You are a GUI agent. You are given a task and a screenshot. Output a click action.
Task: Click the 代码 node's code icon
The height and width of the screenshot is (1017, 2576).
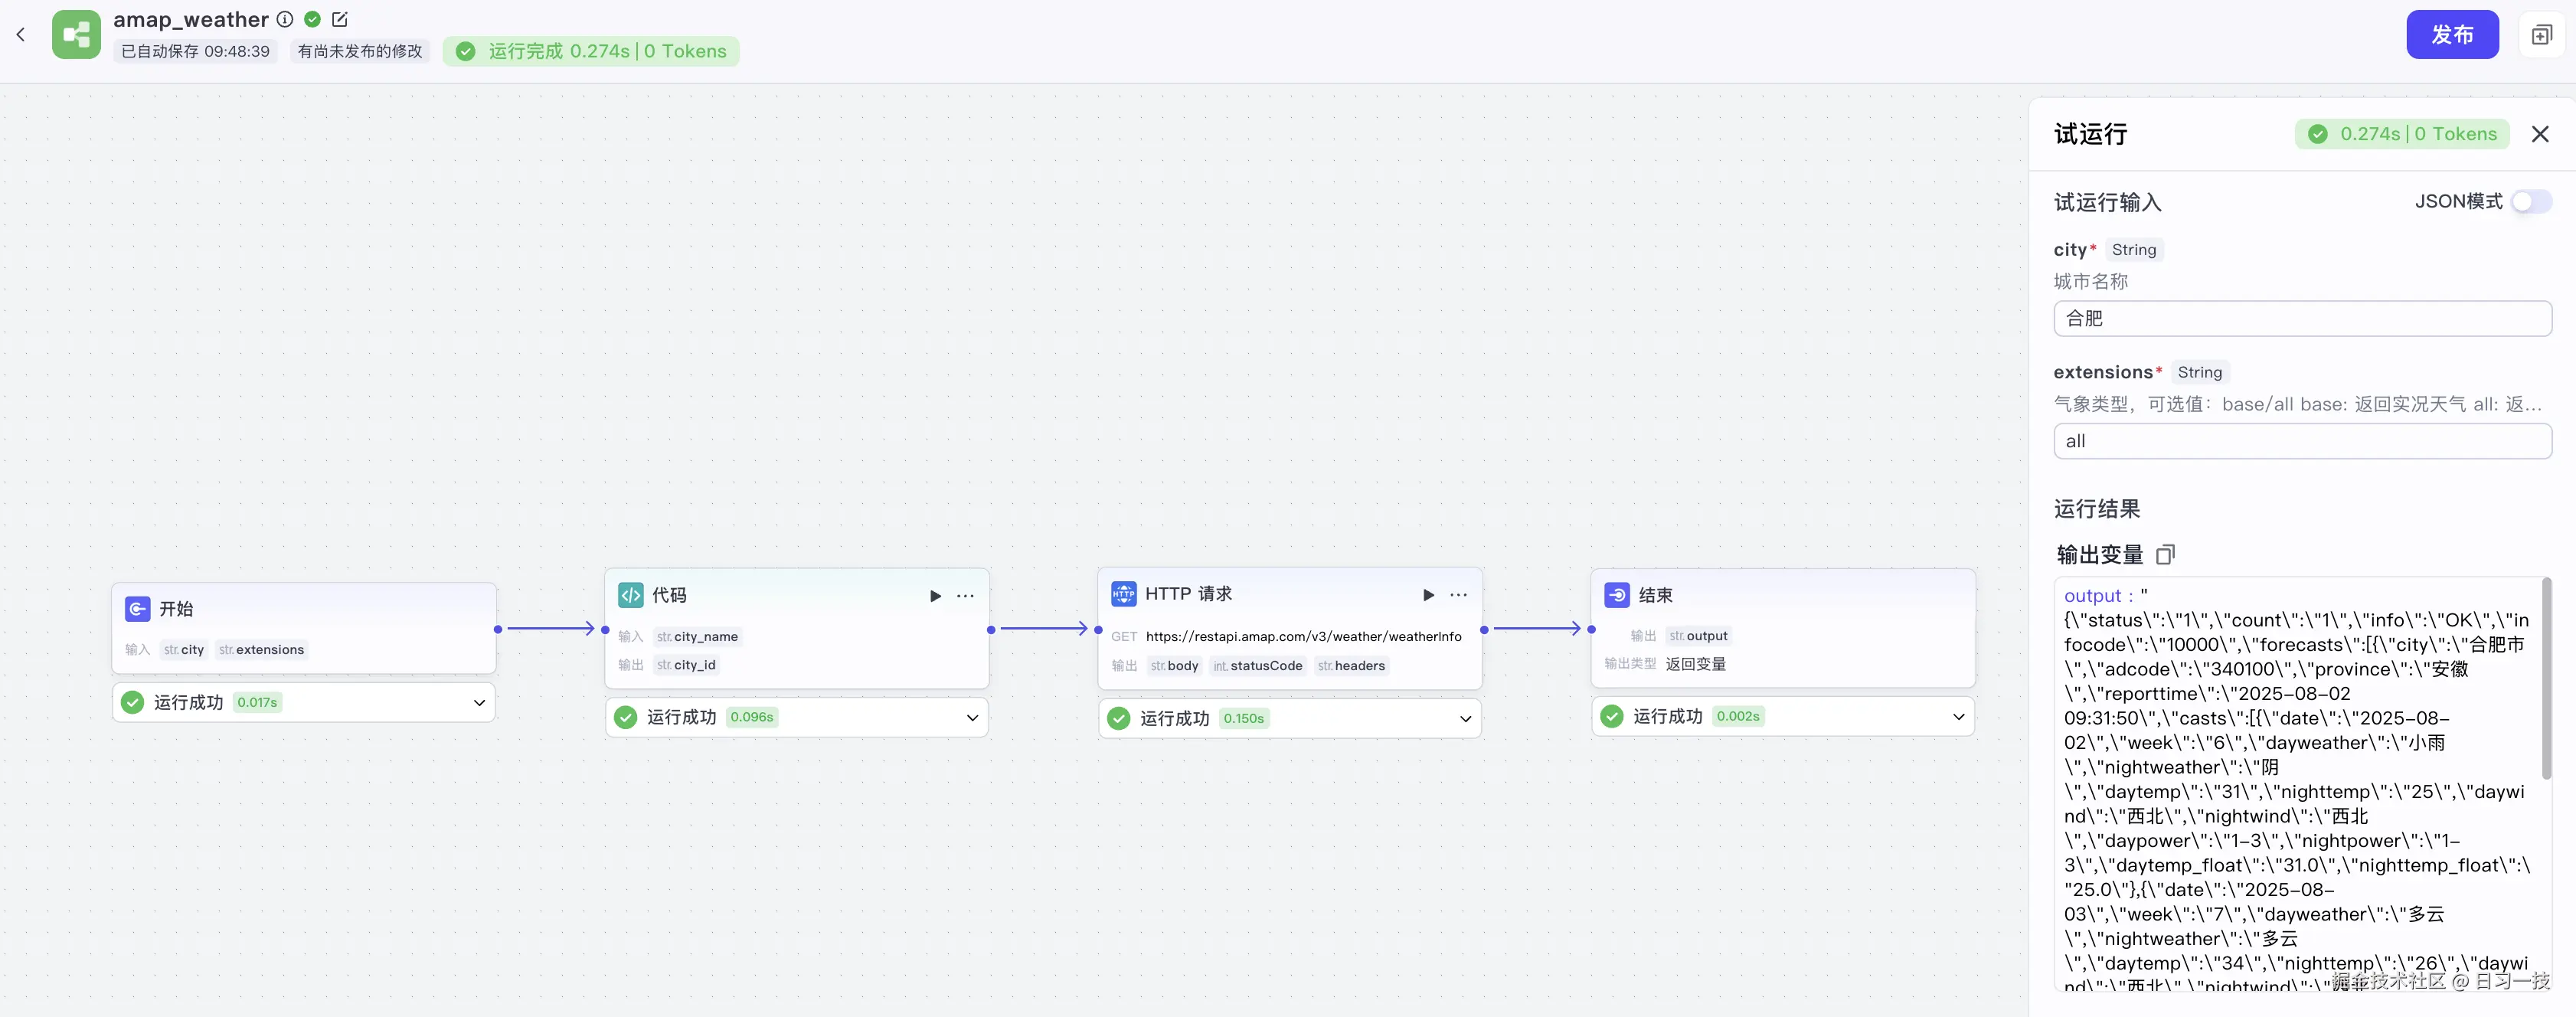(x=630, y=595)
